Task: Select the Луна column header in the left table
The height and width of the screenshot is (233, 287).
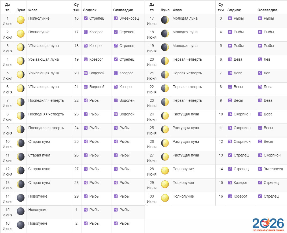Action: pyautogui.click(x=21, y=10)
